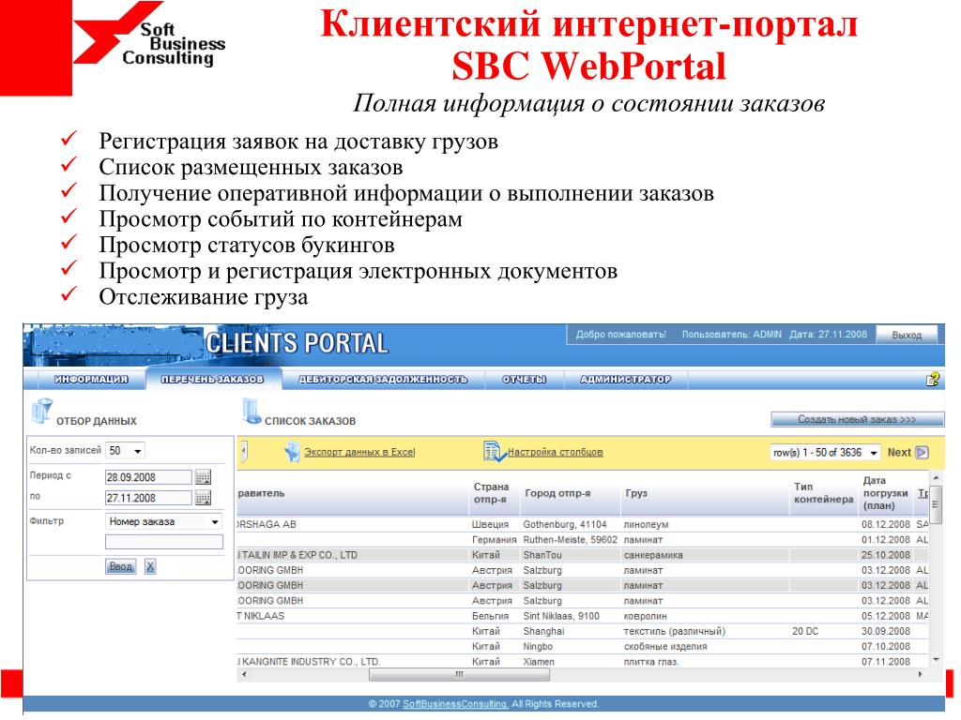Click the horizontal scrollbar right arrow

[921, 675]
